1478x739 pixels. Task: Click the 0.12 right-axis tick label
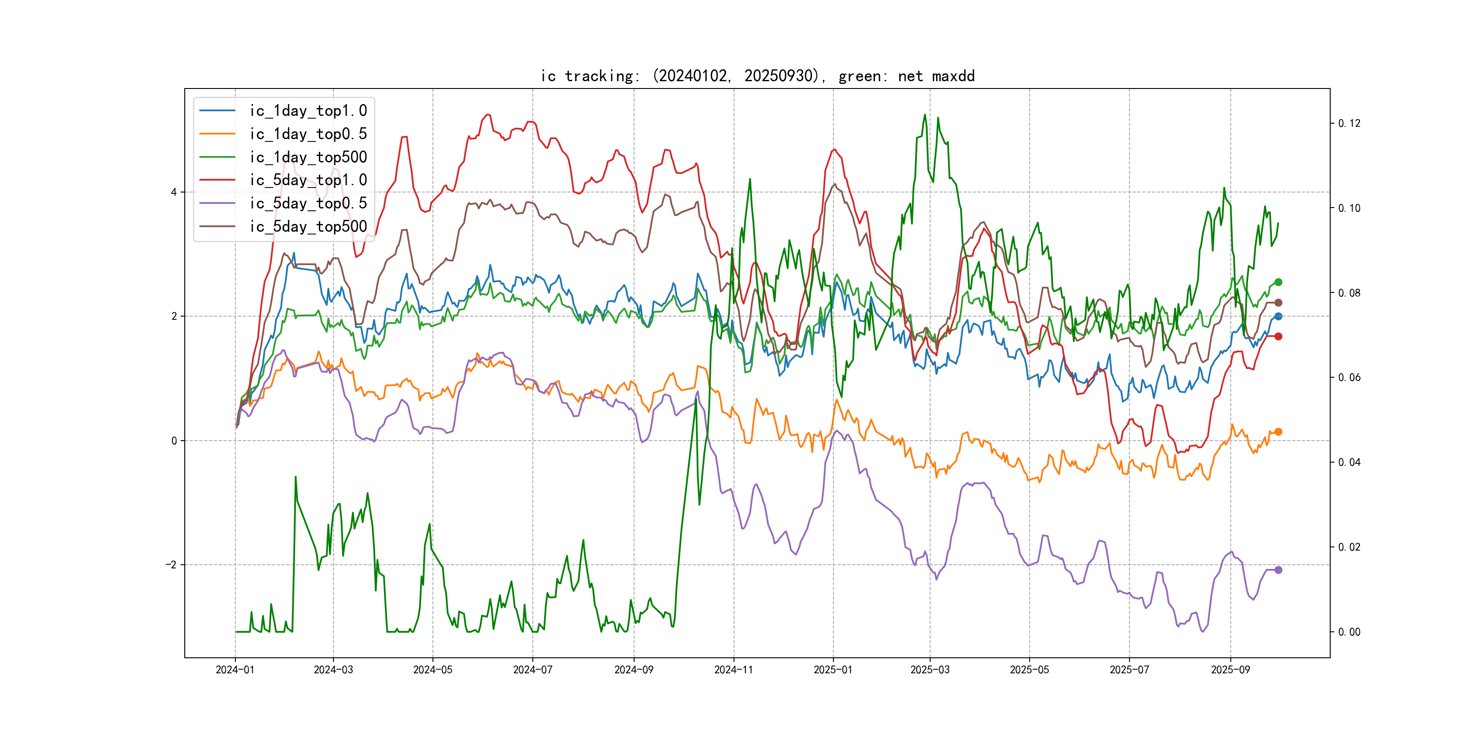click(1349, 123)
